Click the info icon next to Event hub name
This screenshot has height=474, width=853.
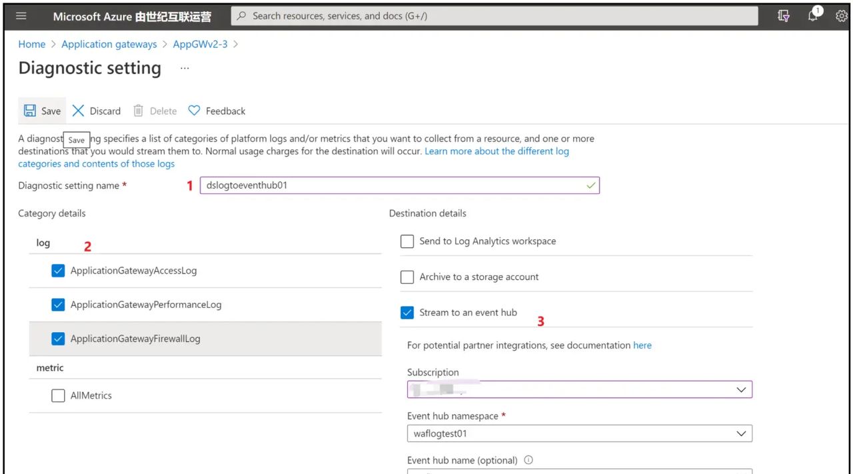[x=528, y=460]
